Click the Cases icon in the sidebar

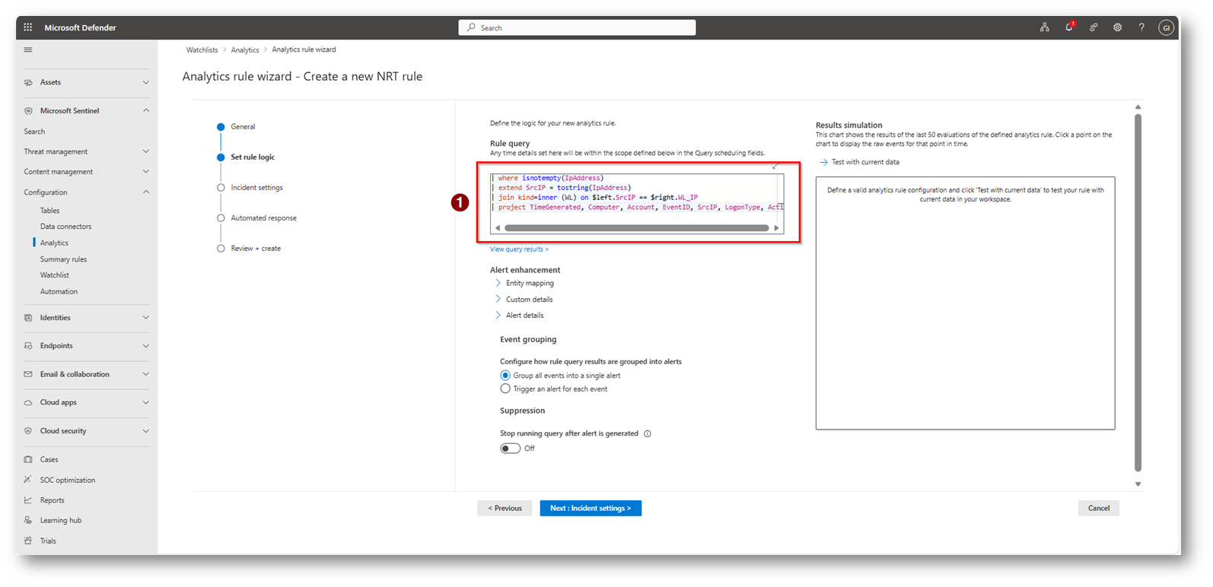(28, 459)
